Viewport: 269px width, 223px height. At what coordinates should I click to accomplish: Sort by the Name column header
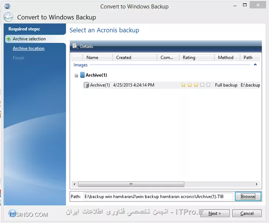pos(98,57)
